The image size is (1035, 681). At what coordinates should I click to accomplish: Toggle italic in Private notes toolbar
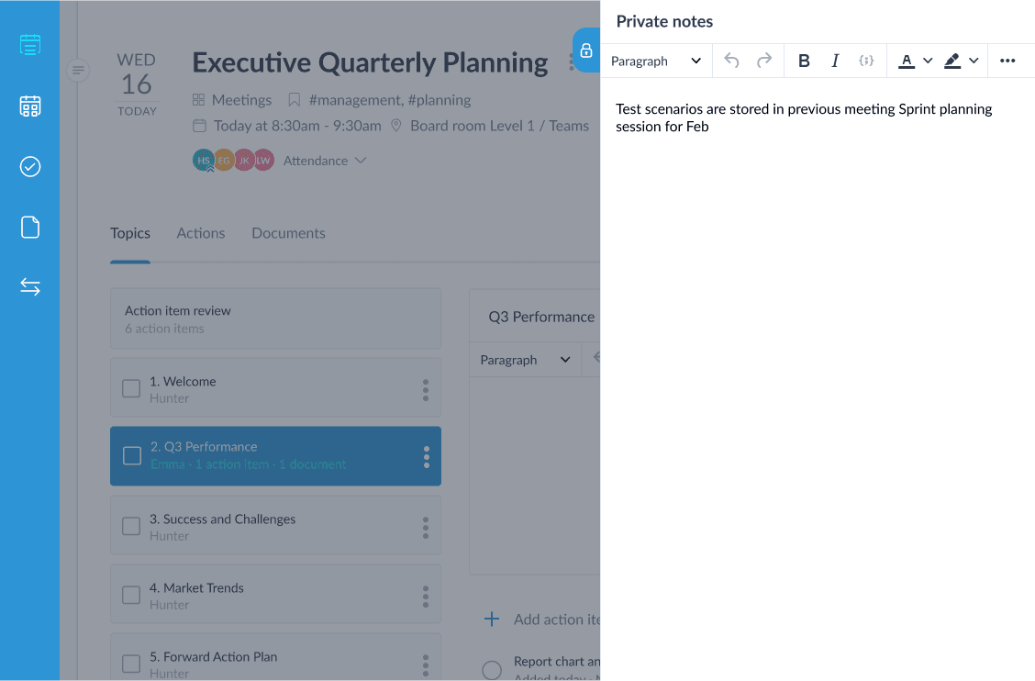point(834,61)
